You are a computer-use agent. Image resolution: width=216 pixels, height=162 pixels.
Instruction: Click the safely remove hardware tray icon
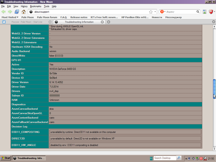(197, 159)
